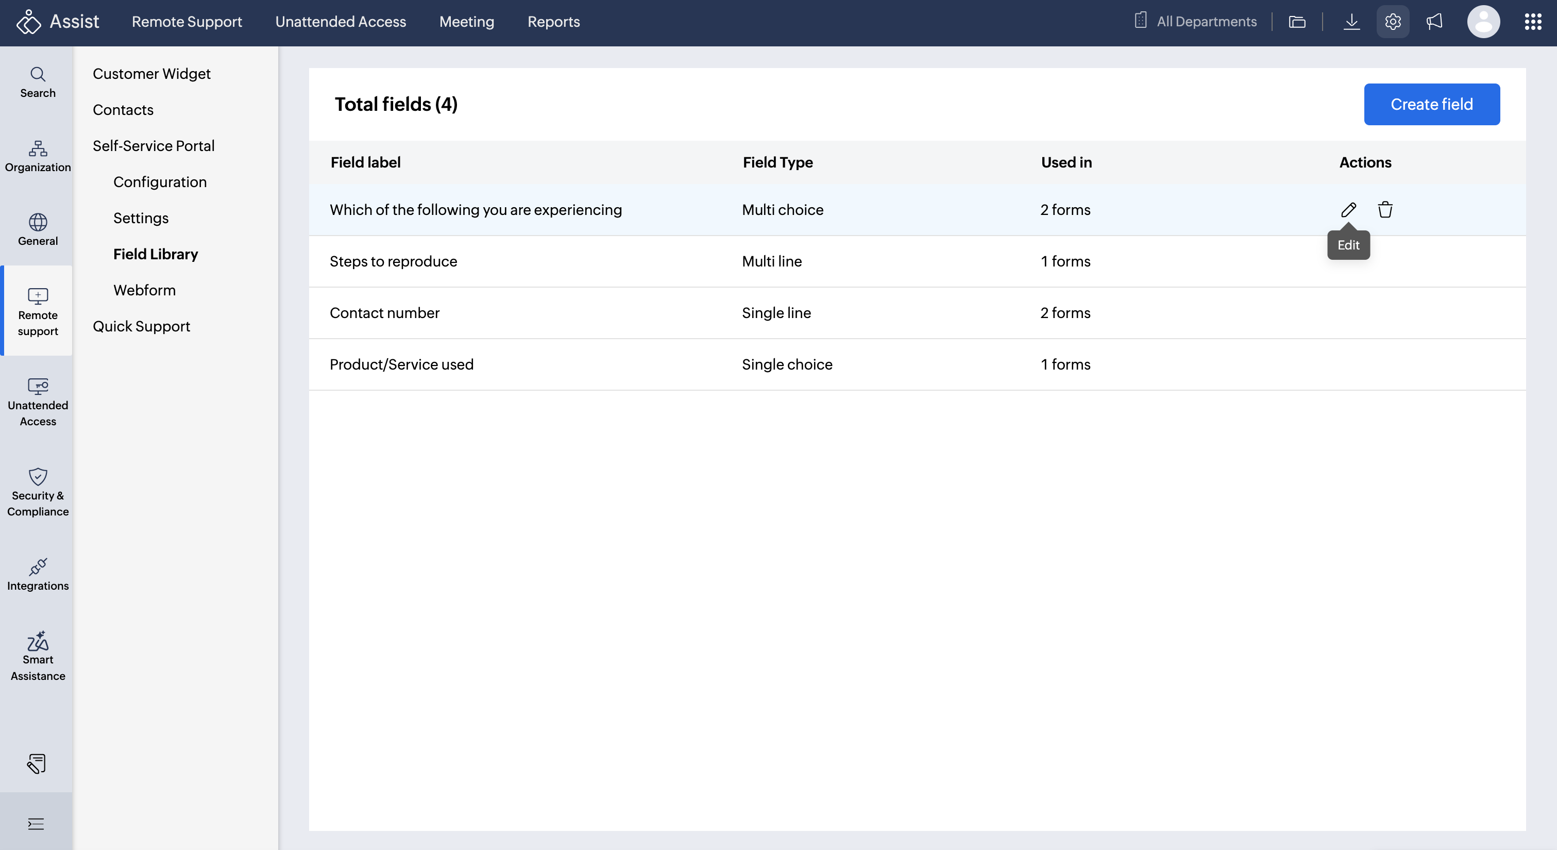The image size is (1557, 850).
Task: Expand Self-Service Portal section
Action: [154, 146]
